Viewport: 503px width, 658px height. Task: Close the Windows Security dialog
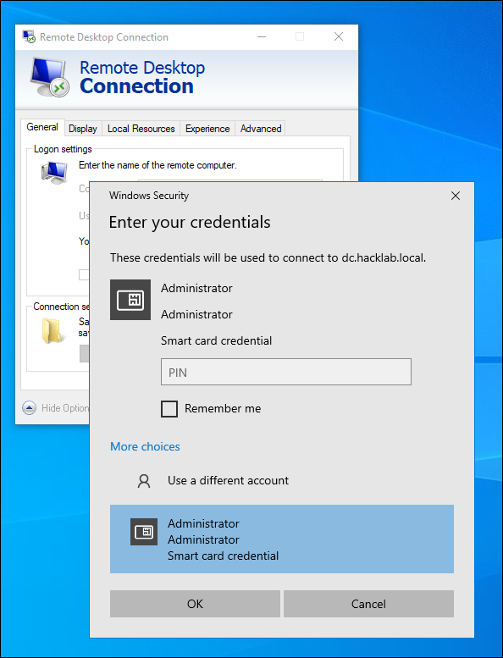tap(456, 196)
